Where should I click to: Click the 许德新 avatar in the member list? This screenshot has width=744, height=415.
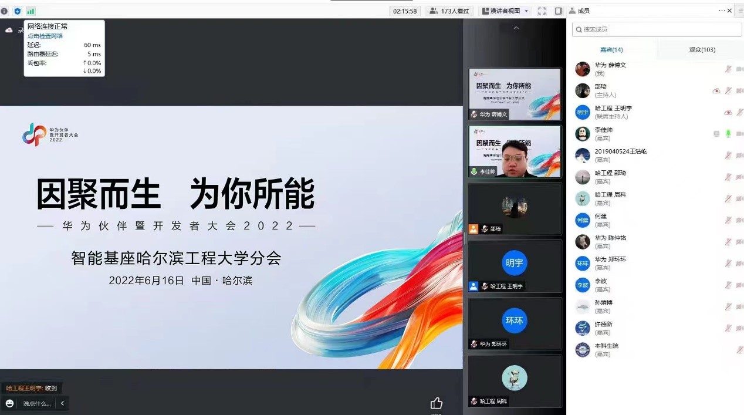click(x=583, y=328)
